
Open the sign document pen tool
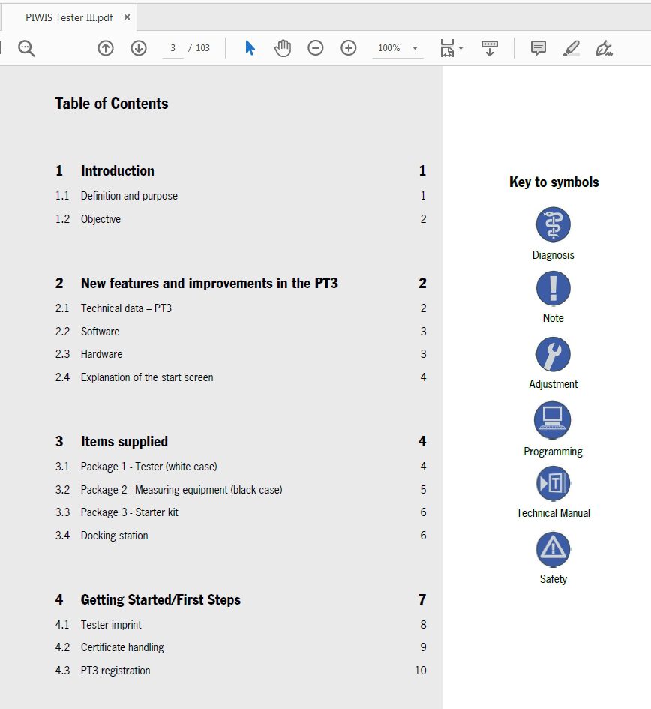tap(604, 48)
